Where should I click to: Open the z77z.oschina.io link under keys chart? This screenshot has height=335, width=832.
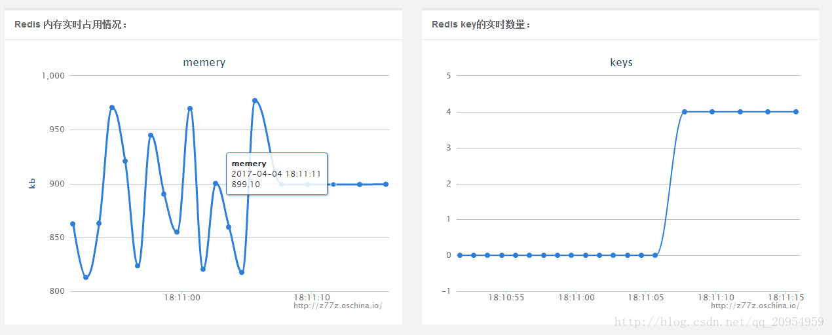click(755, 306)
